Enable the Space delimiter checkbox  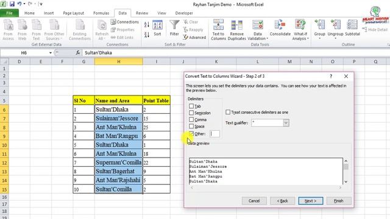click(191, 126)
